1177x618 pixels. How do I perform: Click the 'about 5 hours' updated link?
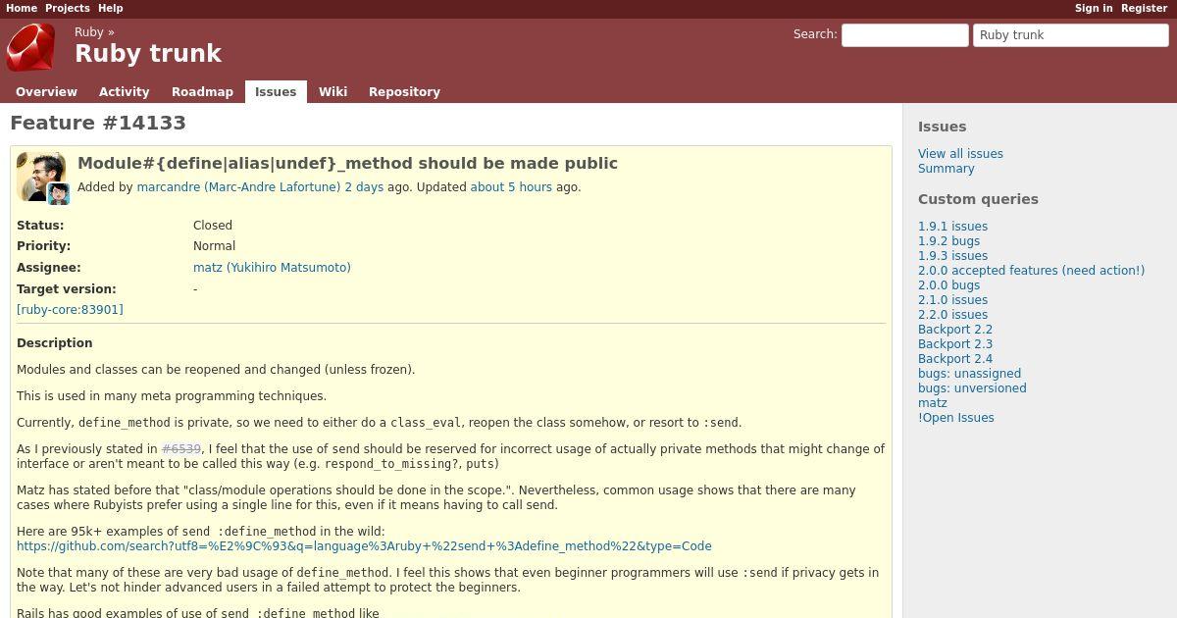tap(511, 186)
